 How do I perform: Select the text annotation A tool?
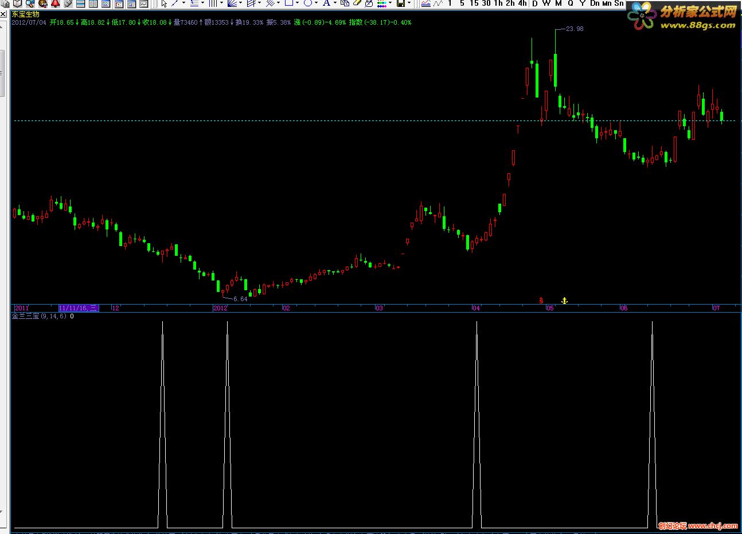pos(327,3)
